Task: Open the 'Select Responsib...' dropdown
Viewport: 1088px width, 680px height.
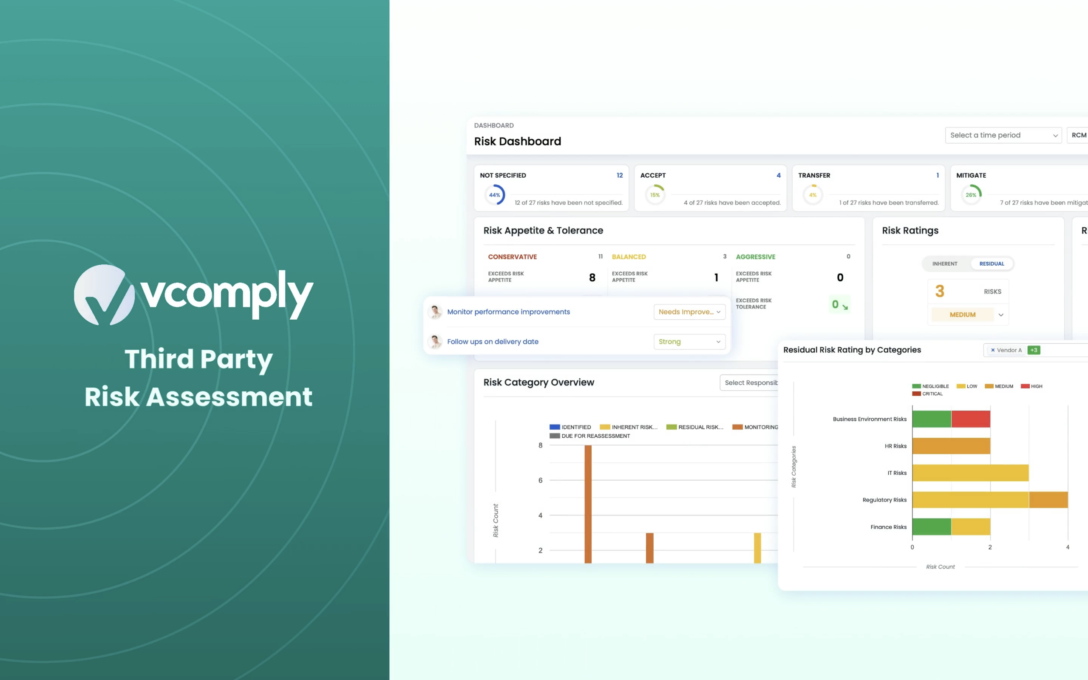Action: (749, 382)
